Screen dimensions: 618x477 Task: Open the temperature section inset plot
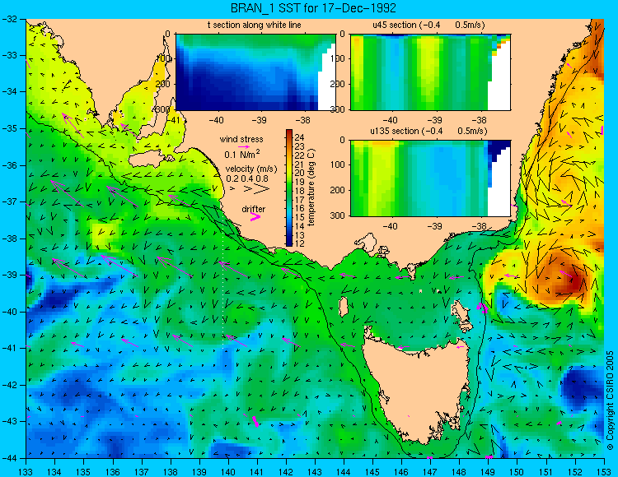click(x=255, y=72)
